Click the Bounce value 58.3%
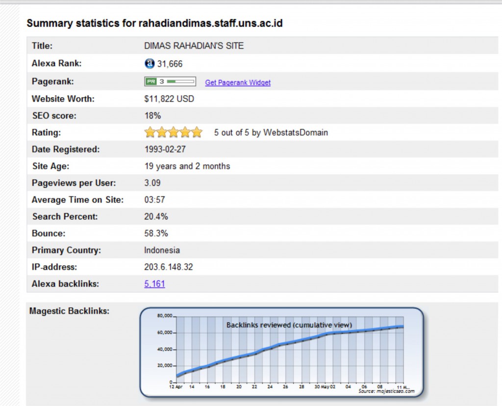 tap(156, 233)
